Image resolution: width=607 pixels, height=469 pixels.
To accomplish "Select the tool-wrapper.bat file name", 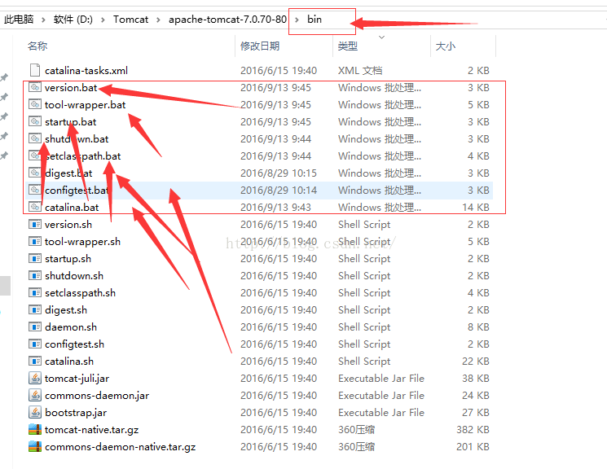I will 86,105.
